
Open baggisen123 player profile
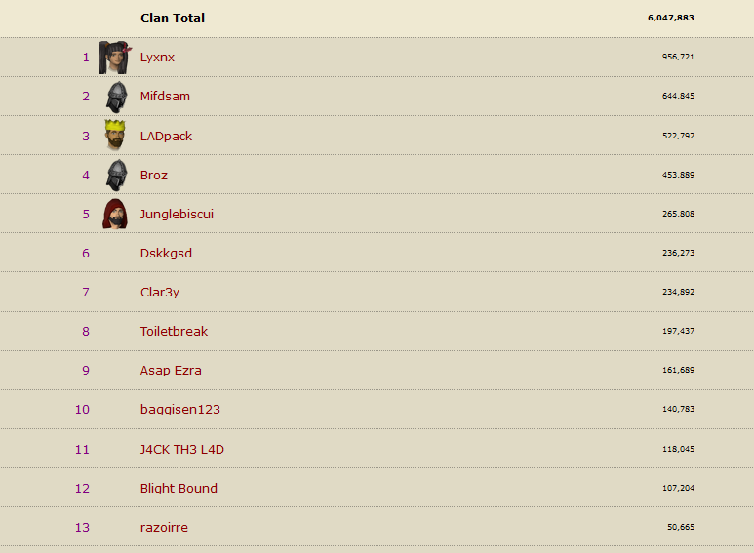[180, 409]
